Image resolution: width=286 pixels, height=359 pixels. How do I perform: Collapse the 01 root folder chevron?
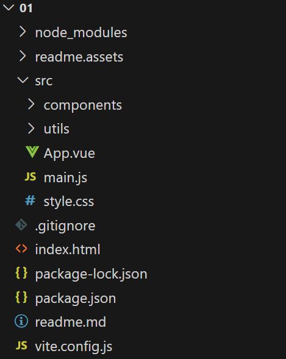coord(9,8)
